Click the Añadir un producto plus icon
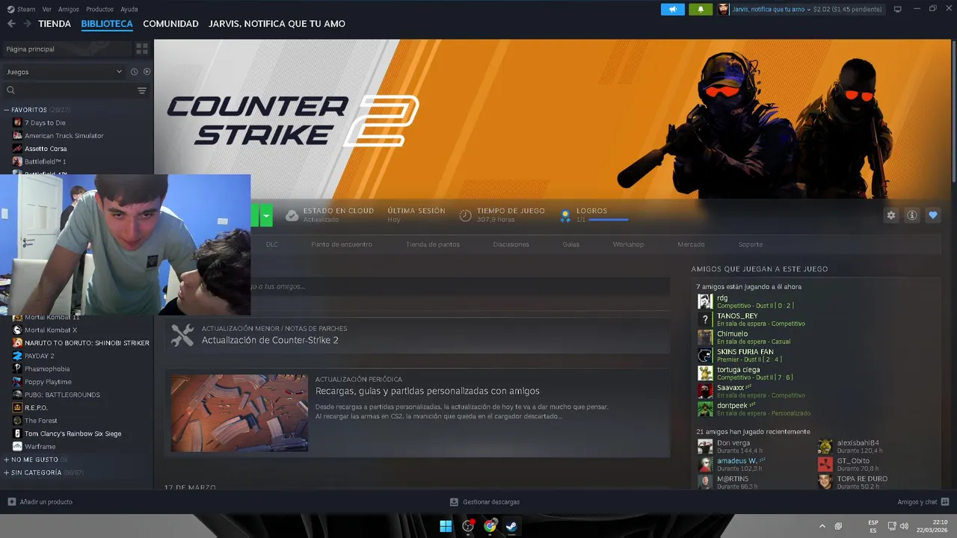Viewport: 957px width, 538px height. pyautogui.click(x=11, y=502)
